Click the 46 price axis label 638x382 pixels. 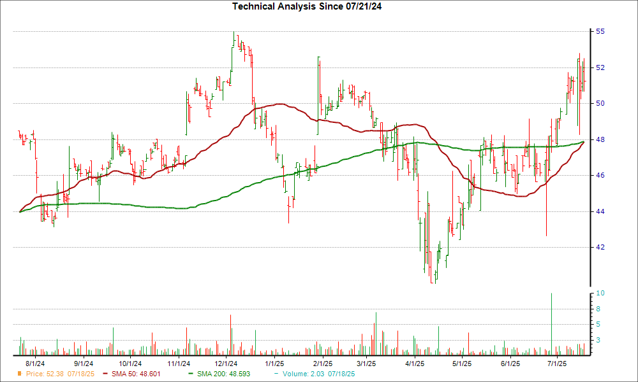click(600, 175)
